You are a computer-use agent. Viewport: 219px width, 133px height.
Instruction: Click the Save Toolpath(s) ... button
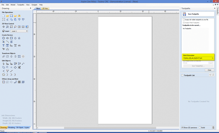[198, 66]
